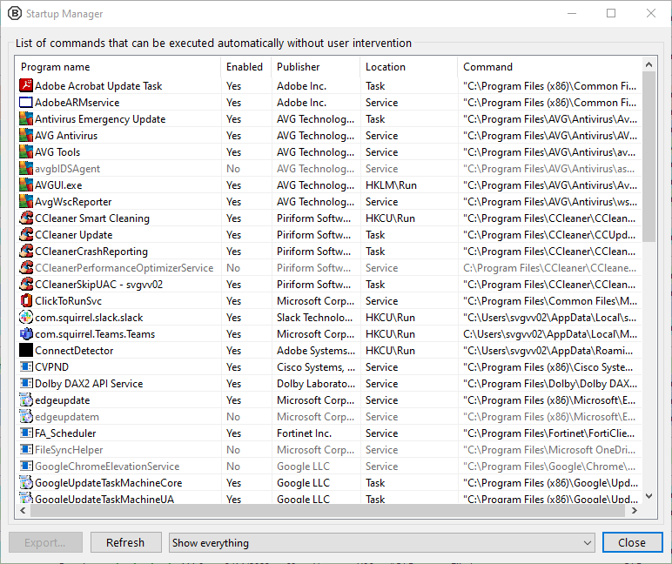The width and height of the screenshot is (672, 564).
Task: Click the avgbIDSAgent row icon
Action: click(26, 169)
